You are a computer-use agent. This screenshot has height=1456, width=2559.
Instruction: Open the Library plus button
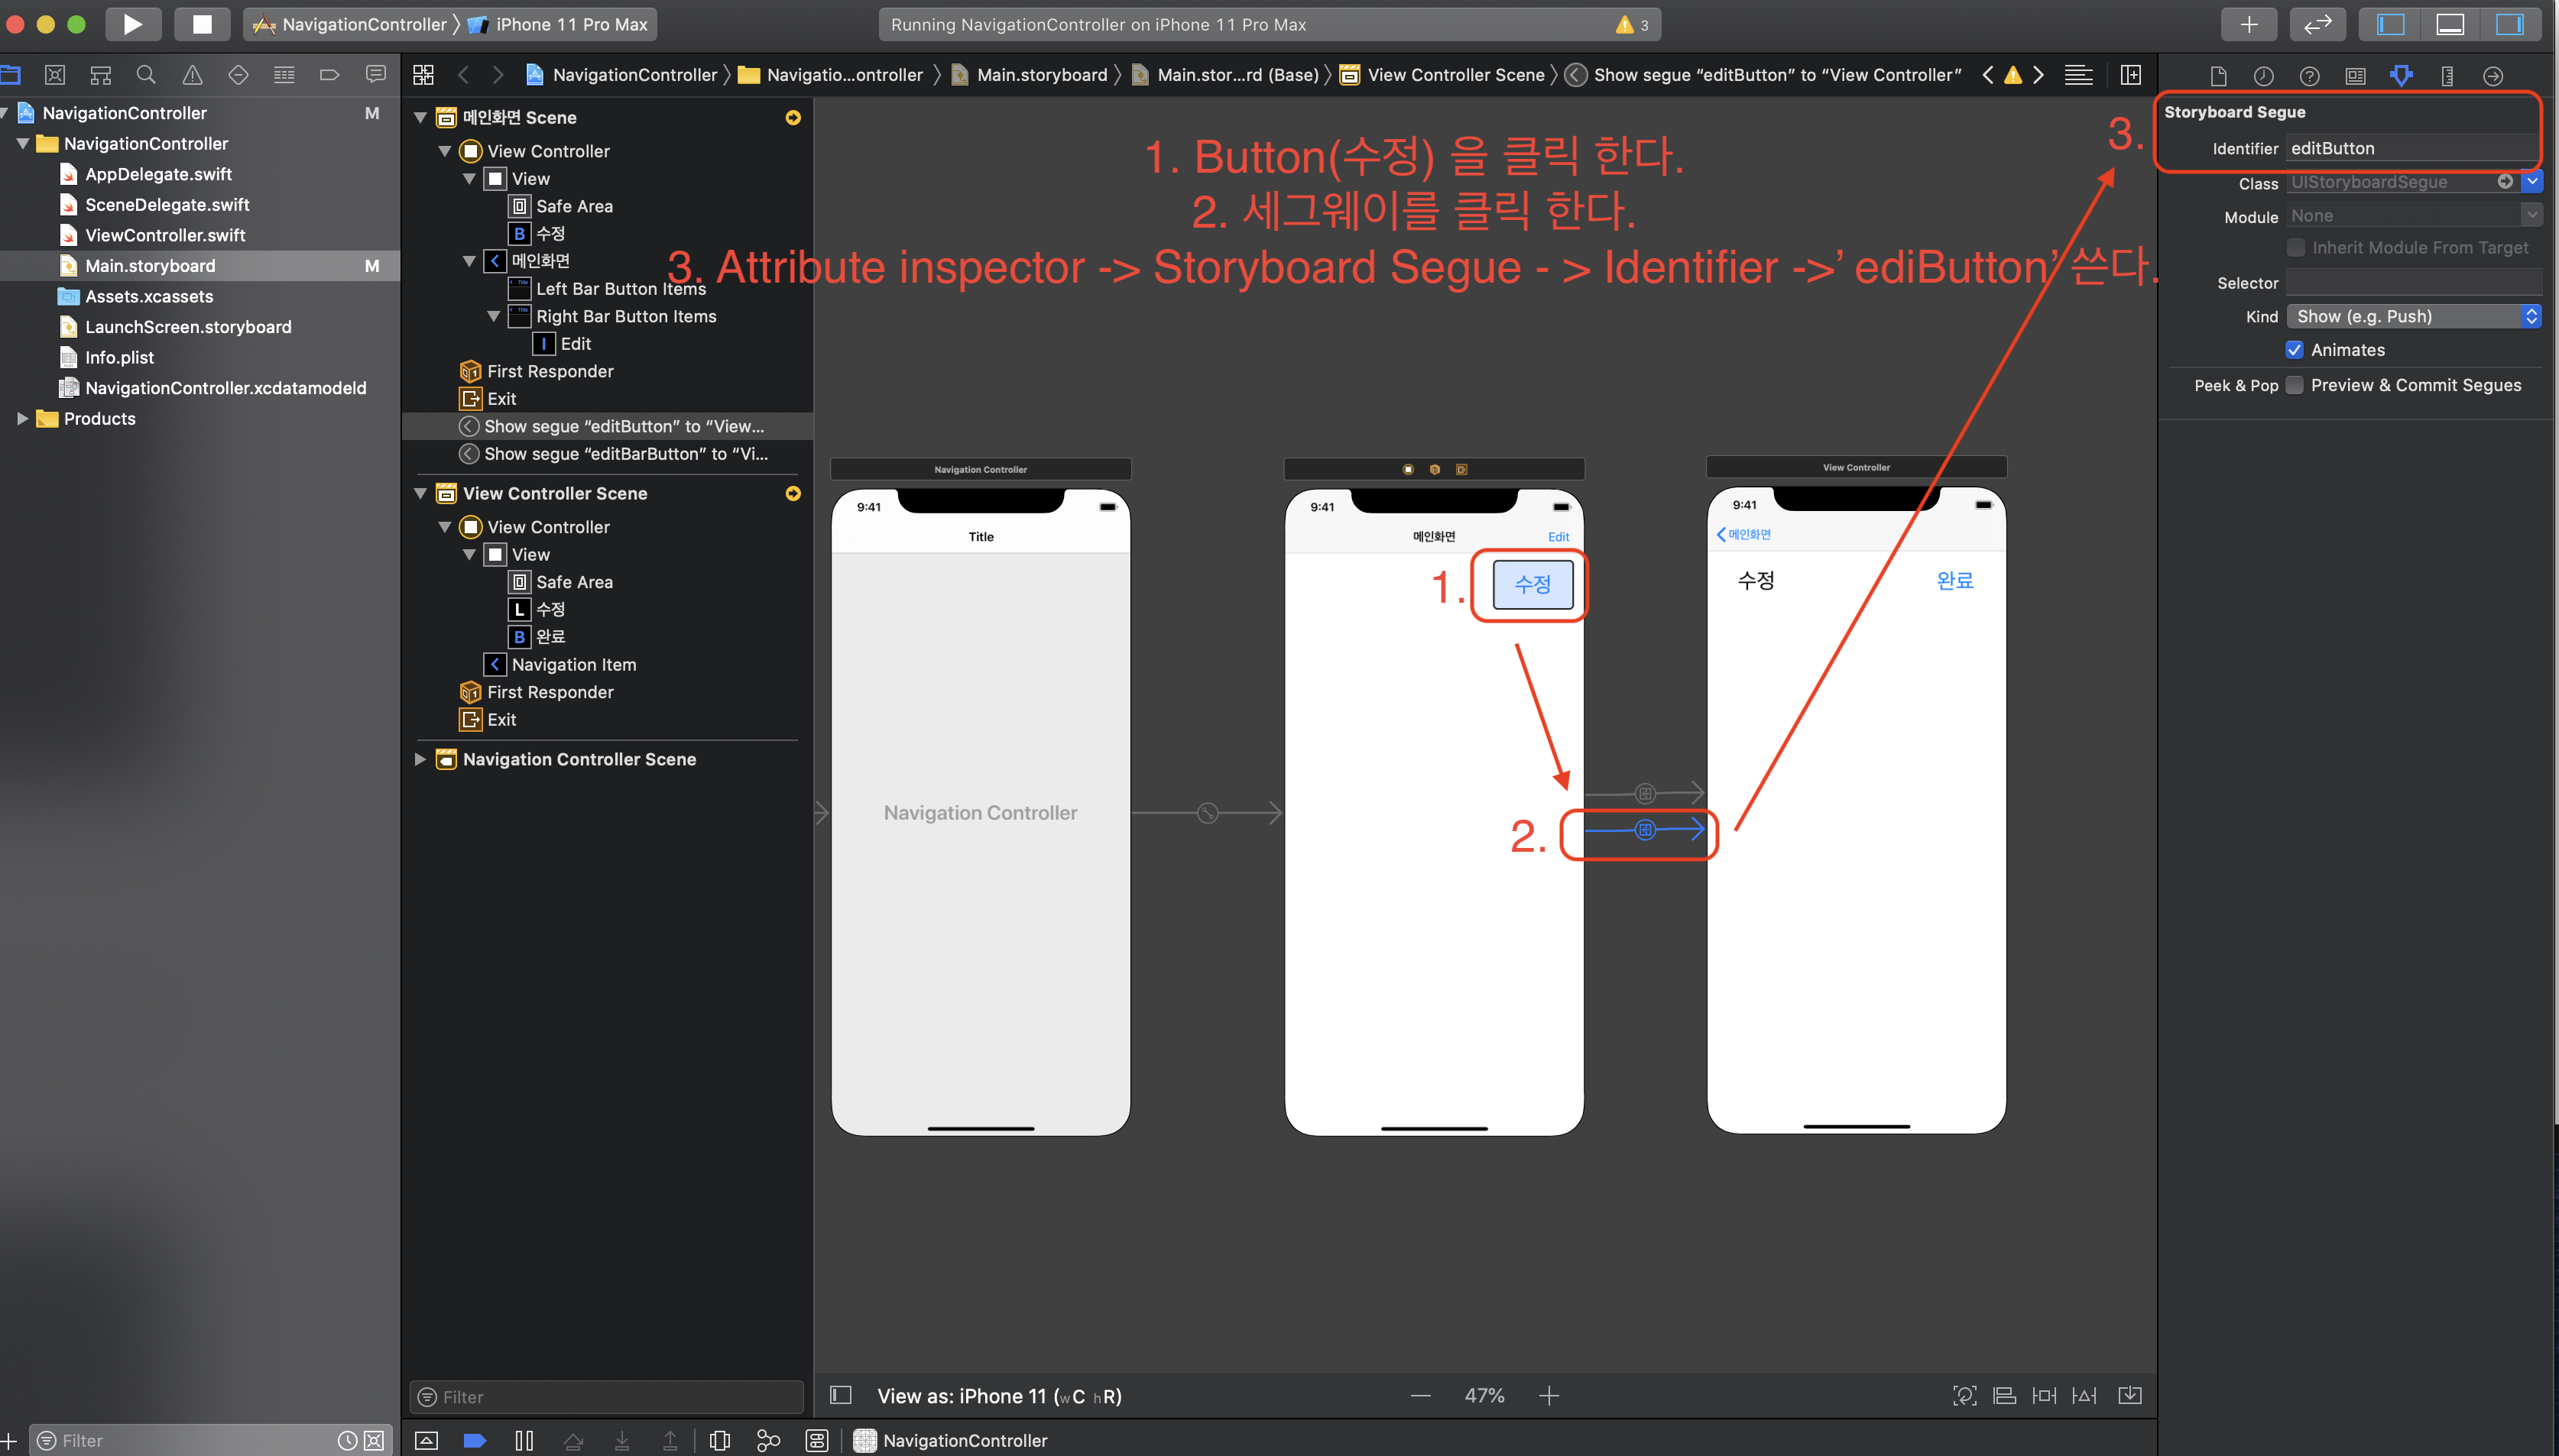[2248, 24]
